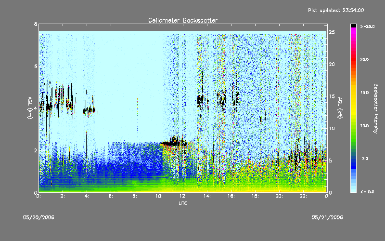385x241 pixels.
Task: Click the '18:' hour label on UTC axis
Action: (x=255, y=196)
